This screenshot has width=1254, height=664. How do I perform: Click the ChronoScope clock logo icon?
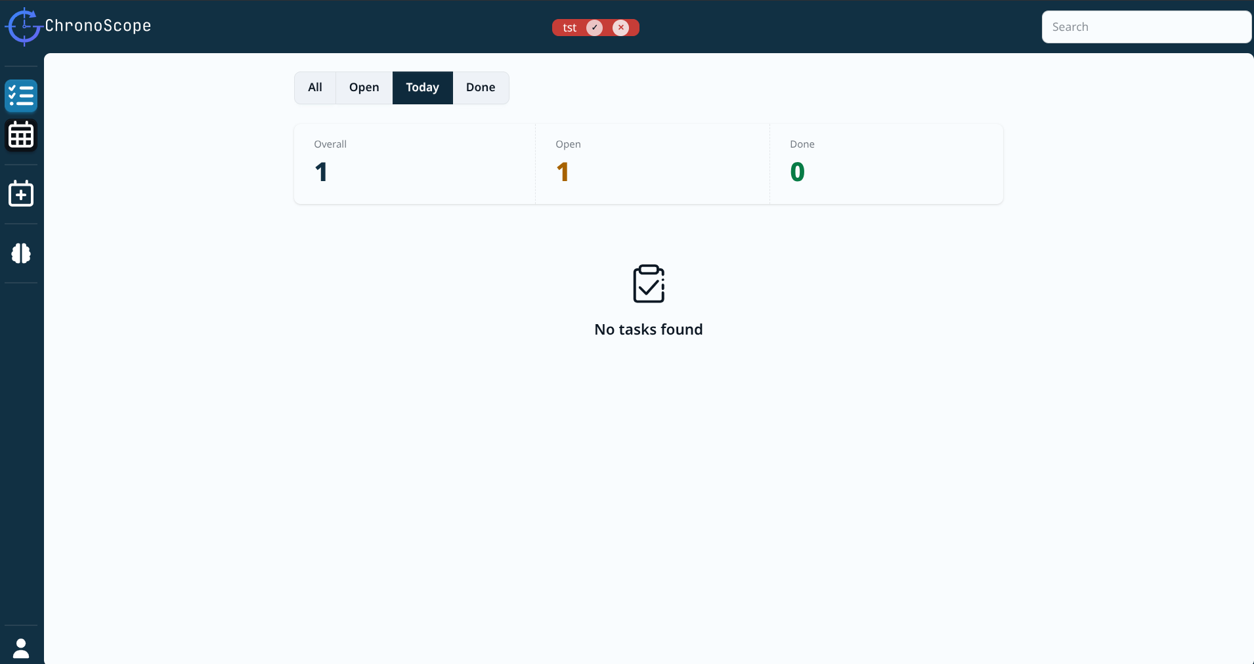coord(24,26)
